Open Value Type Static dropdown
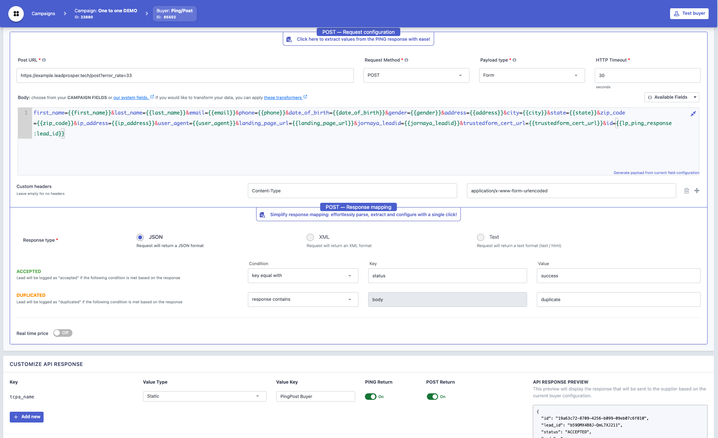Screen dimensions: 718x438 point(205,396)
